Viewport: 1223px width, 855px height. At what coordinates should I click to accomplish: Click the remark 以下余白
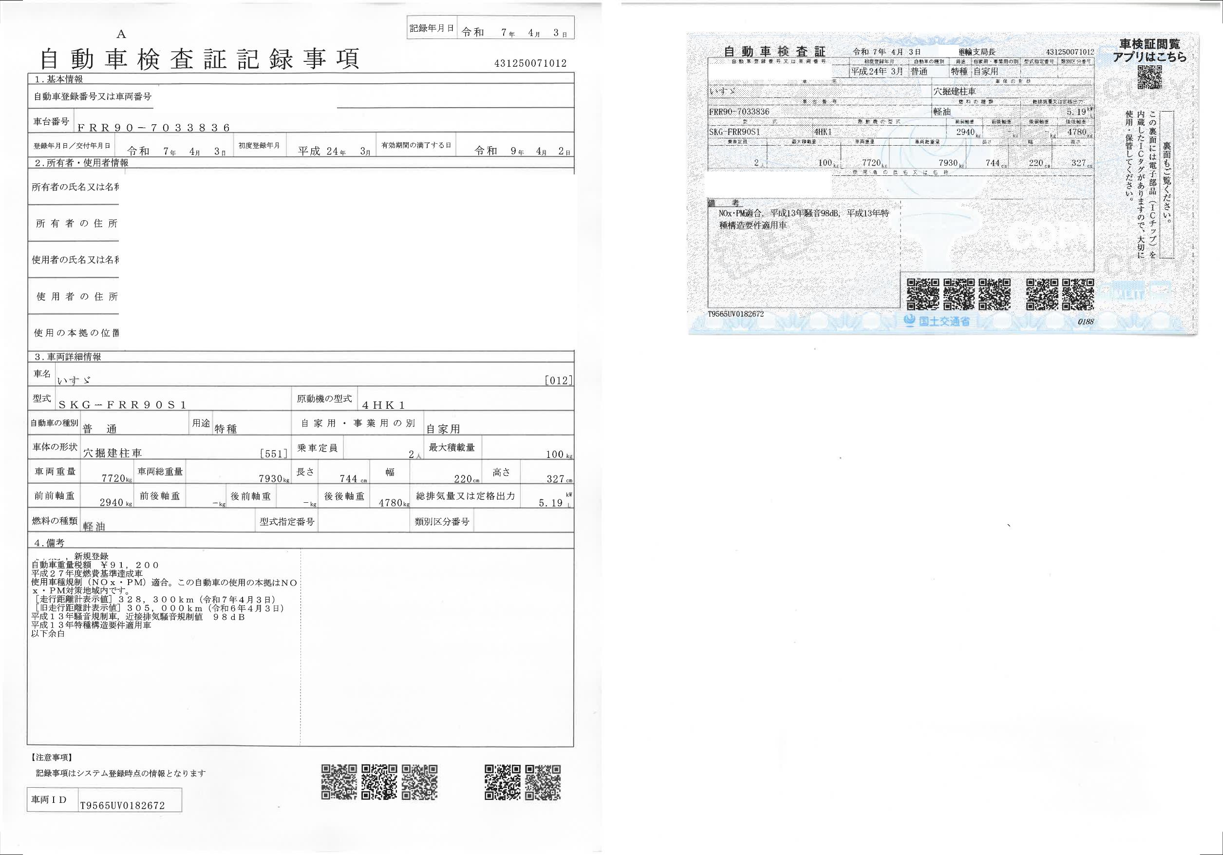coord(48,634)
